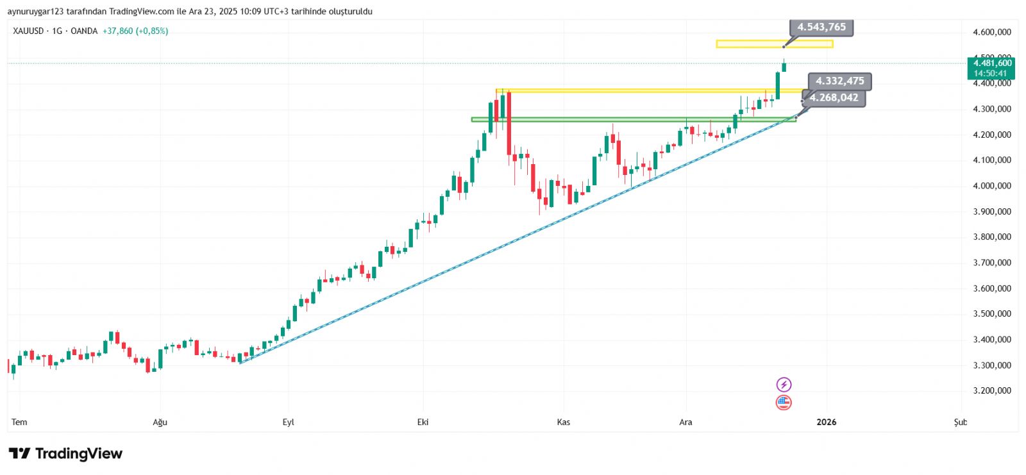1026x475 pixels.
Task: Click the 4.000,000 level on price axis
Action: (x=991, y=186)
